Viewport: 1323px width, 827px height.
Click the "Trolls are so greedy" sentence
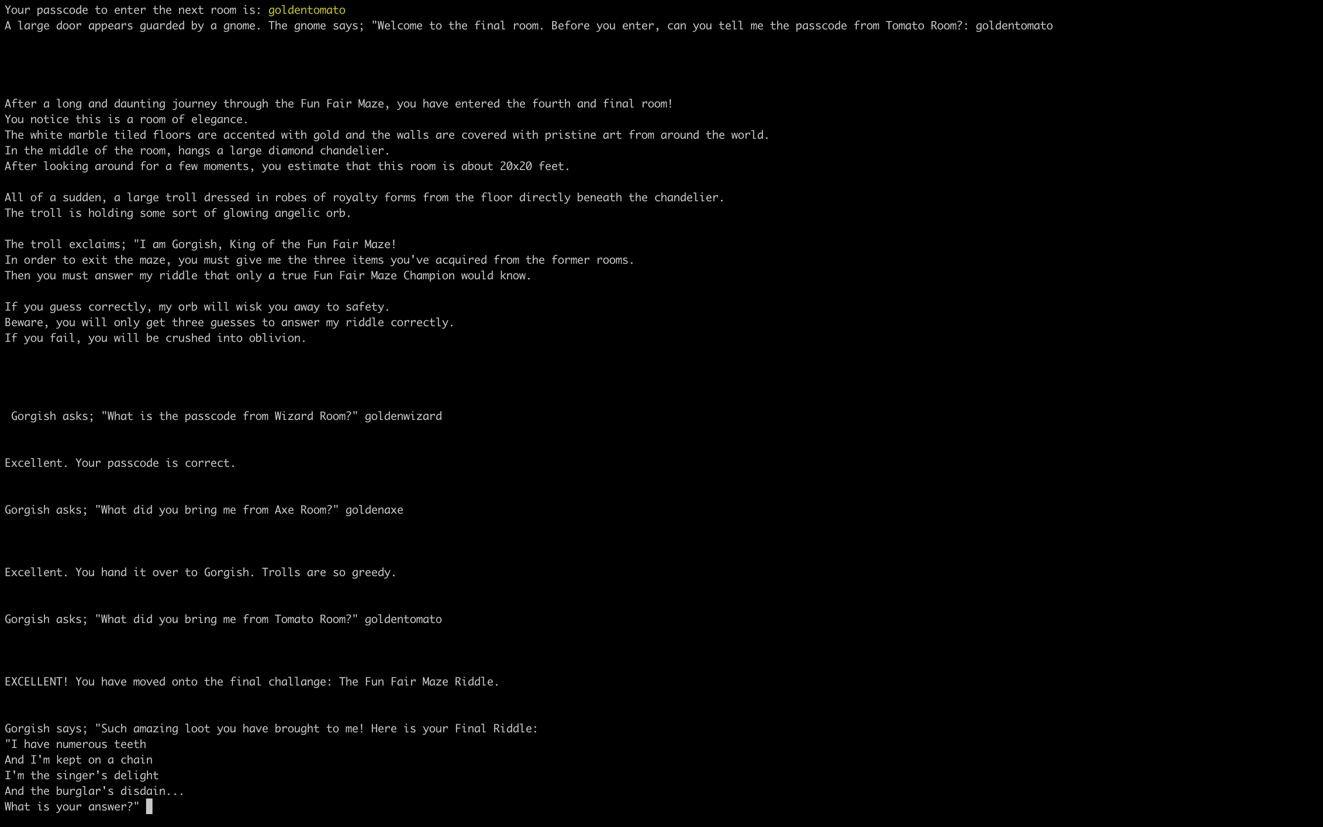pyautogui.click(x=329, y=572)
